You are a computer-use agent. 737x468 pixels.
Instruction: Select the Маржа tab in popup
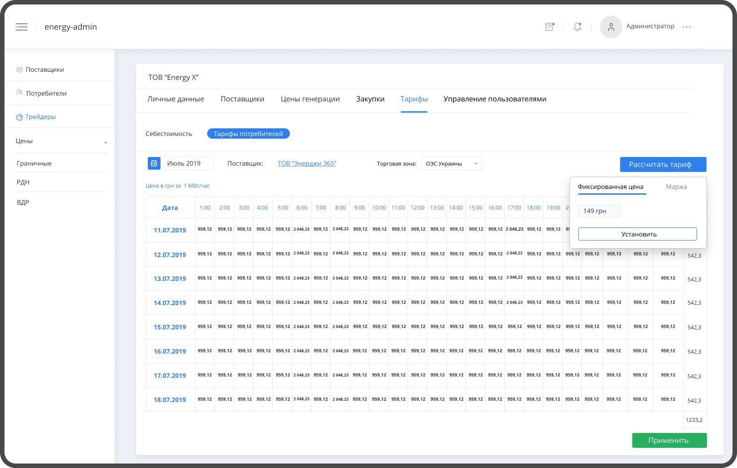pyautogui.click(x=676, y=187)
